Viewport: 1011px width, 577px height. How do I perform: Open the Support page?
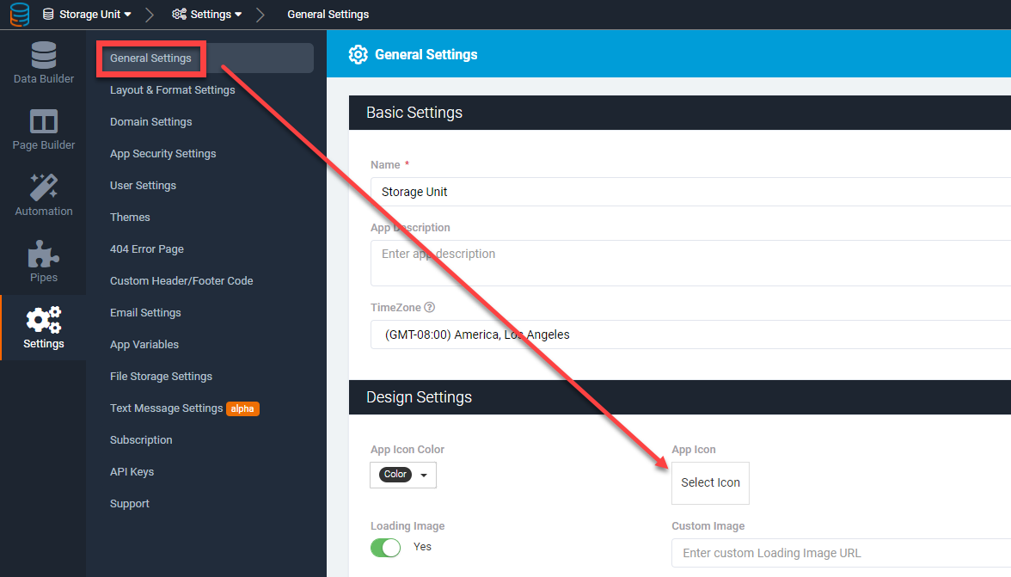pos(129,503)
